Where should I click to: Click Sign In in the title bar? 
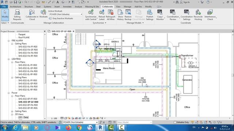click(x=185, y=2)
